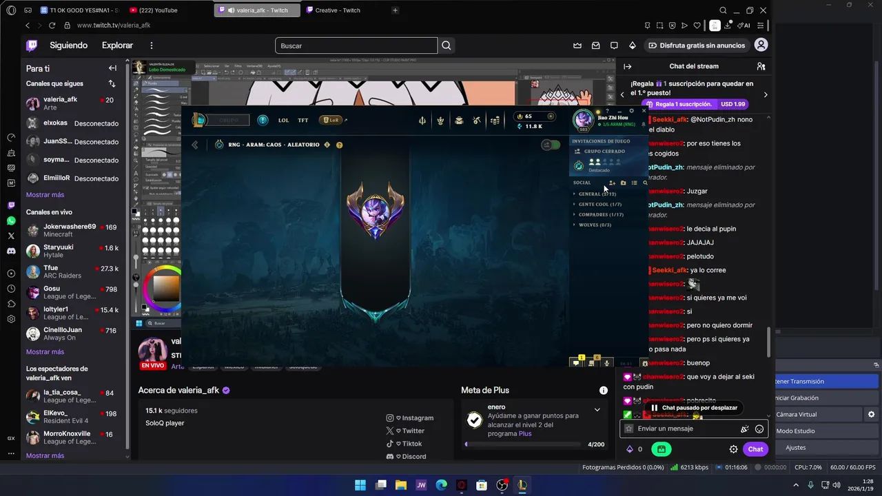Image resolution: width=882 pixels, height=496 pixels.
Task: Switch to T1 OK GOOD YES#NA1 tab
Action: (x=79, y=10)
